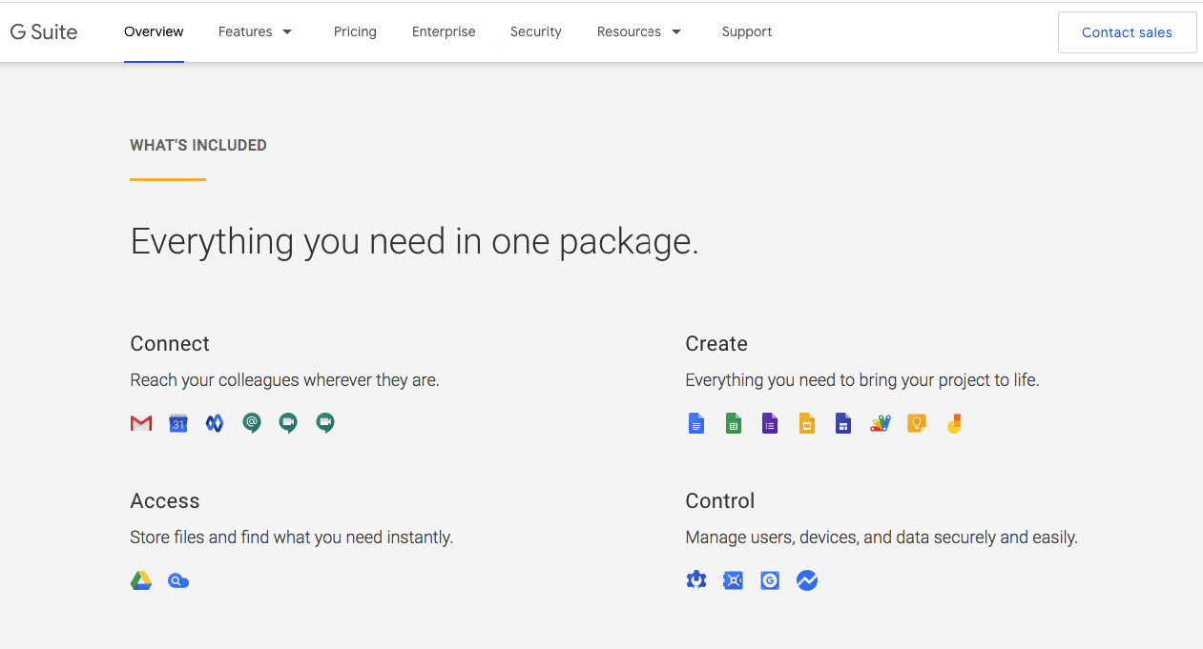Click the Contact sales button
The width and height of the screenshot is (1203, 649).
tap(1127, 32)
